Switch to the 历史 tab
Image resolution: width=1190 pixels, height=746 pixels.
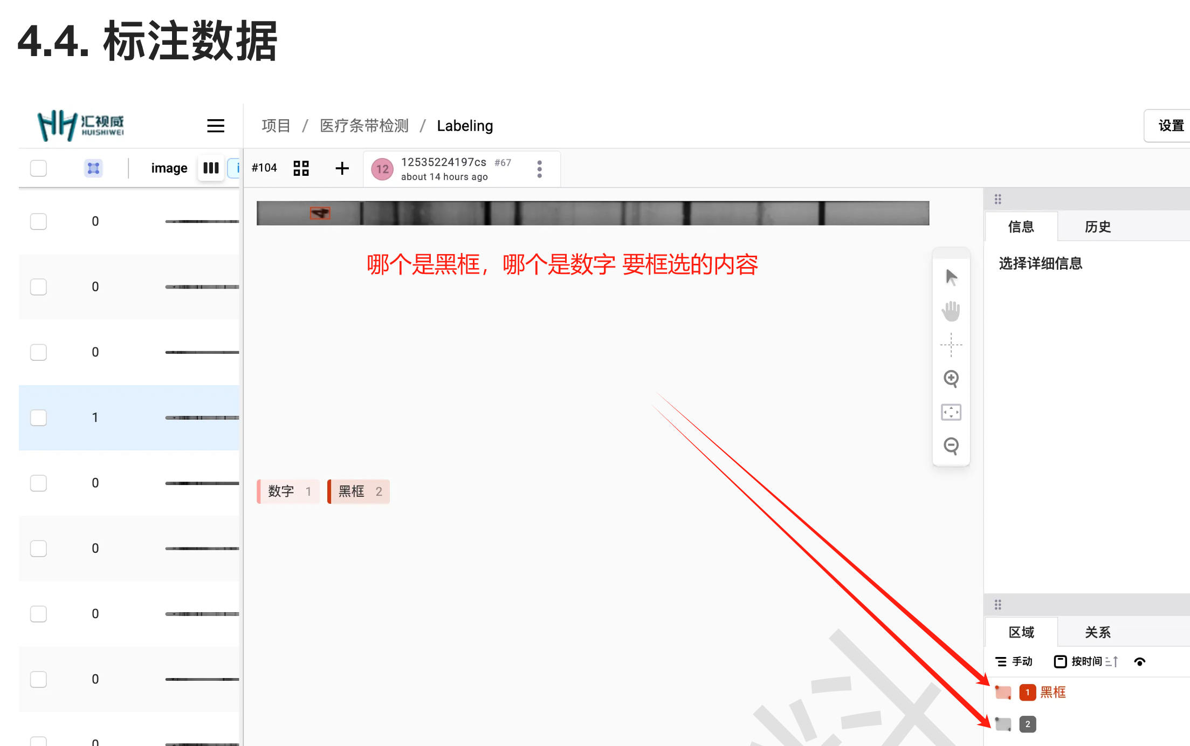[x=1097, y=227]
